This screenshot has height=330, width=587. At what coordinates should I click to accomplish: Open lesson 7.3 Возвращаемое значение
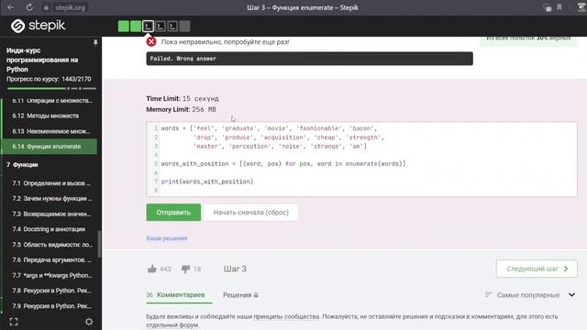pos(51,214)
